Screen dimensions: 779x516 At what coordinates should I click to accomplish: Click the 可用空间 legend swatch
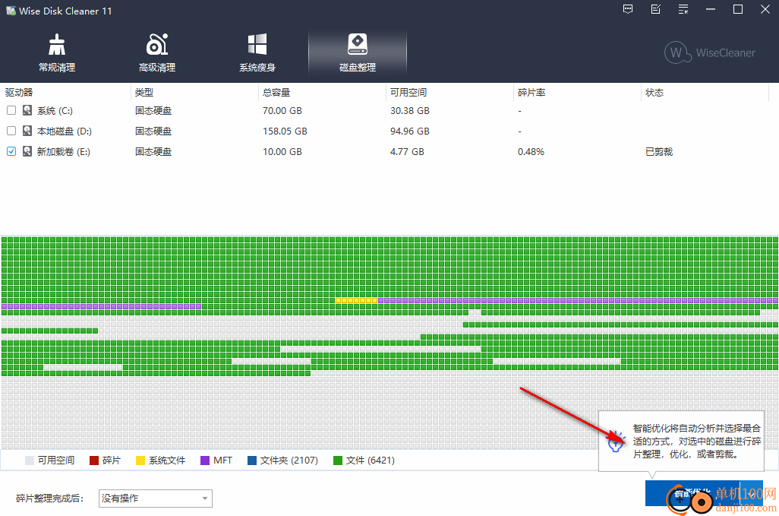[30, 461]
